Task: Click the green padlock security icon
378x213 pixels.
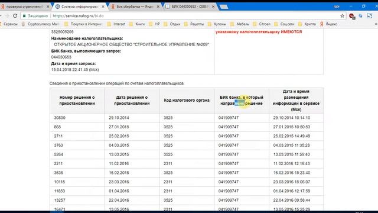Action: (x=24, y=16)
